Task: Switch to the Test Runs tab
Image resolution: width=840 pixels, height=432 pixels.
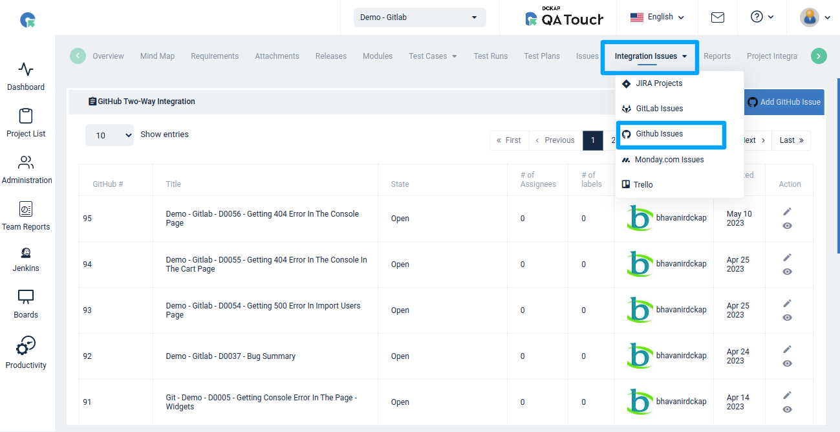Action: 490,56
